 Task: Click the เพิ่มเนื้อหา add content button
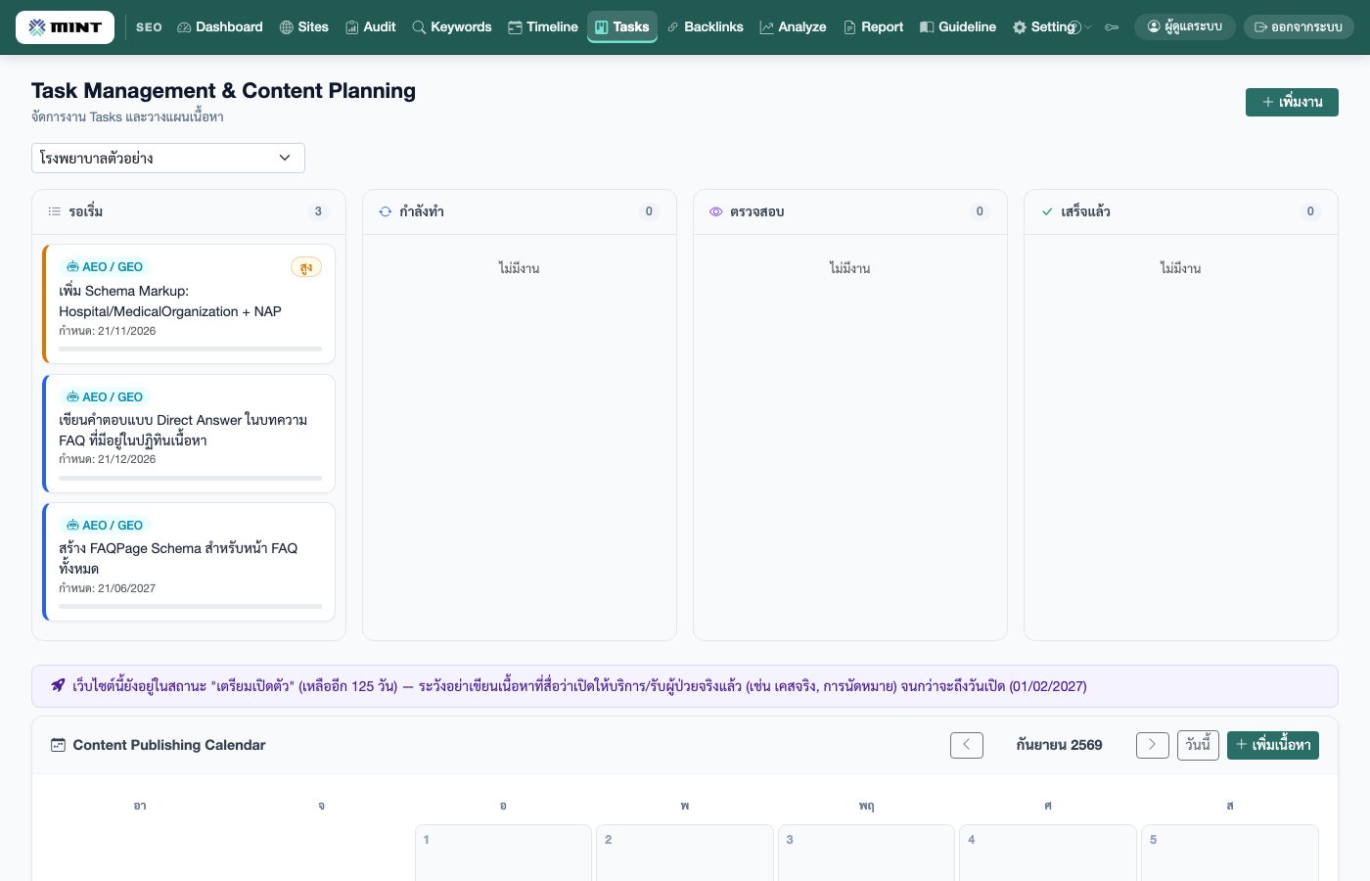click(1273, 745)
